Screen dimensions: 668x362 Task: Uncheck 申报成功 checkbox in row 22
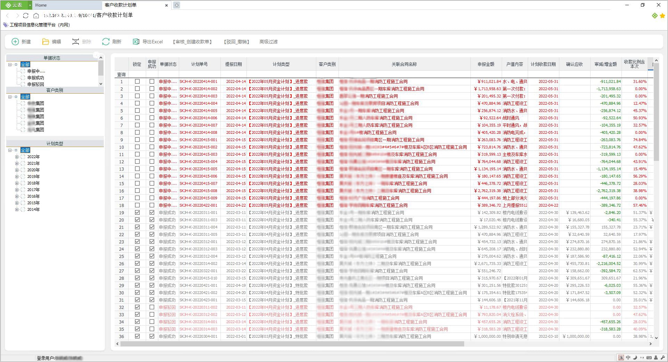click(x=152, y=234)
